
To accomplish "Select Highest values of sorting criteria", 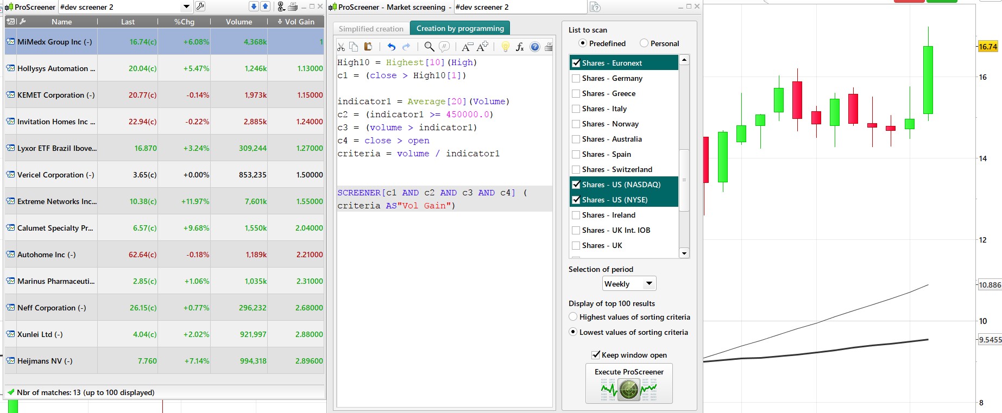I will [573, 317].
